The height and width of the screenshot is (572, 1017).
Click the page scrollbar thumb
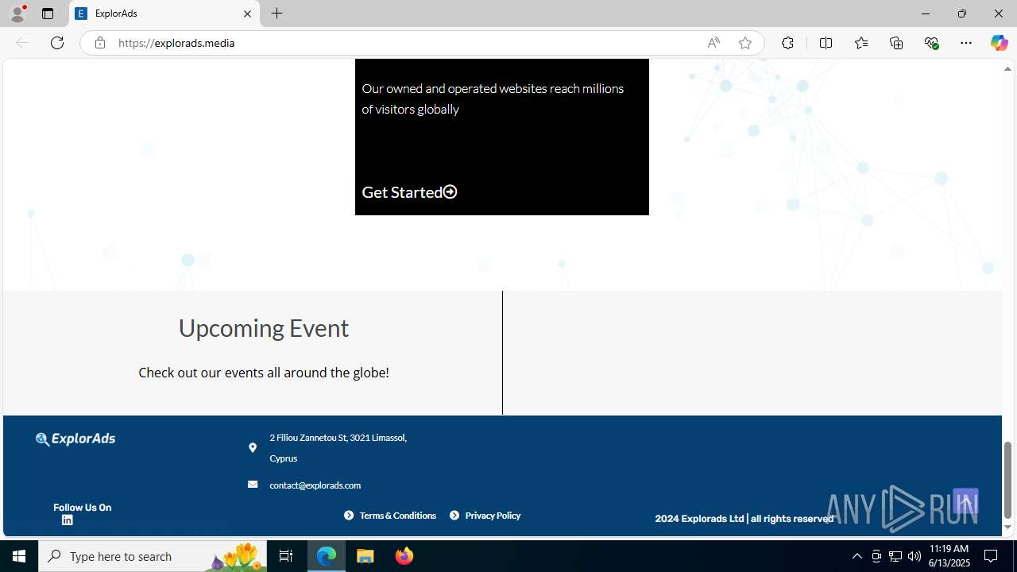1007,480
